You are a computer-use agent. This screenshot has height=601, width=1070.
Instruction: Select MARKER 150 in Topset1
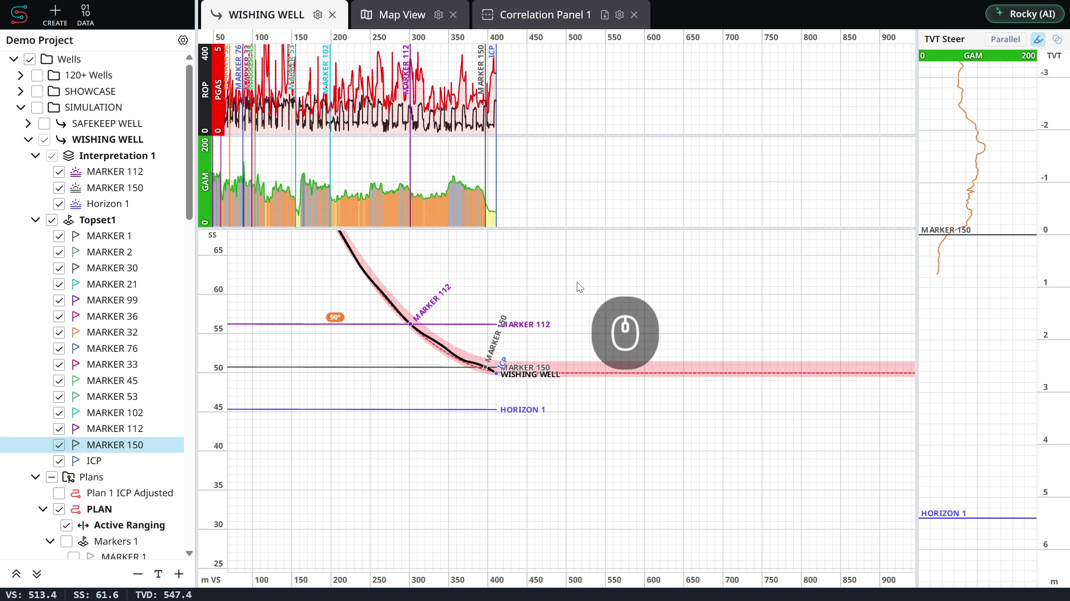coord(92,445)
